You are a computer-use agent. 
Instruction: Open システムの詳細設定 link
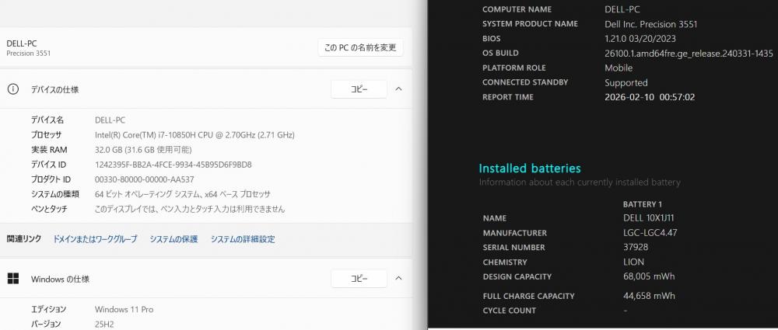pos(243,239)
